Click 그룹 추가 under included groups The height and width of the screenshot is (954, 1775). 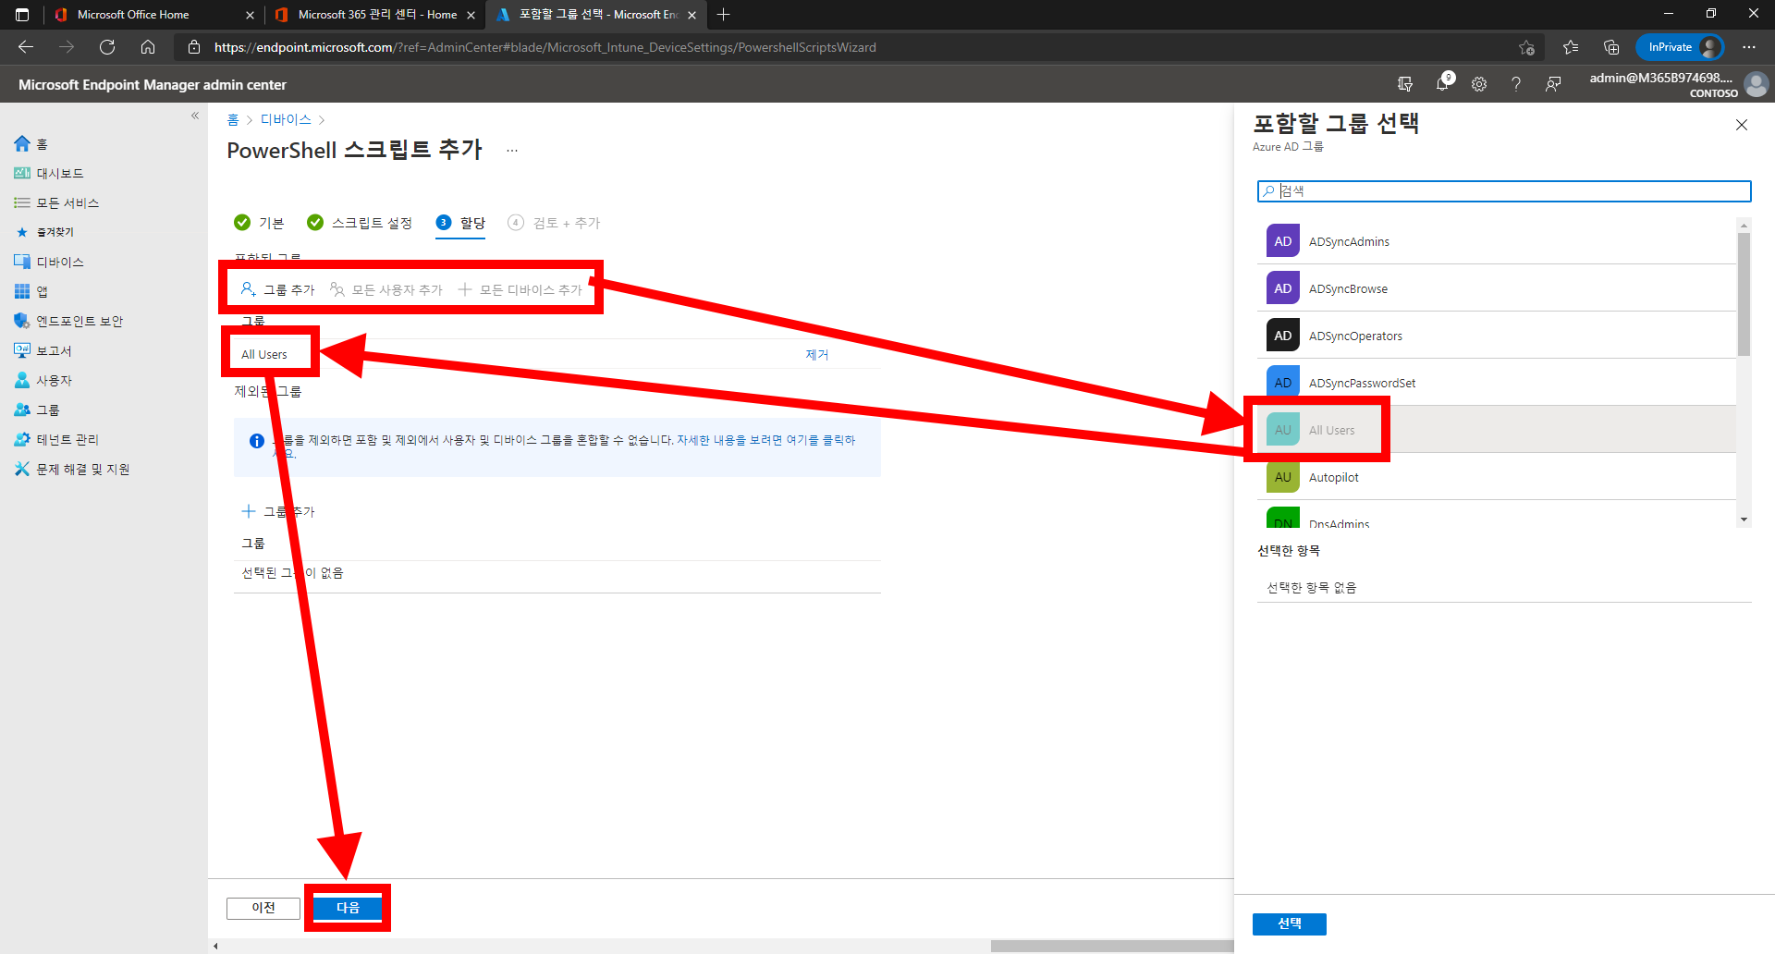point(277,289)
